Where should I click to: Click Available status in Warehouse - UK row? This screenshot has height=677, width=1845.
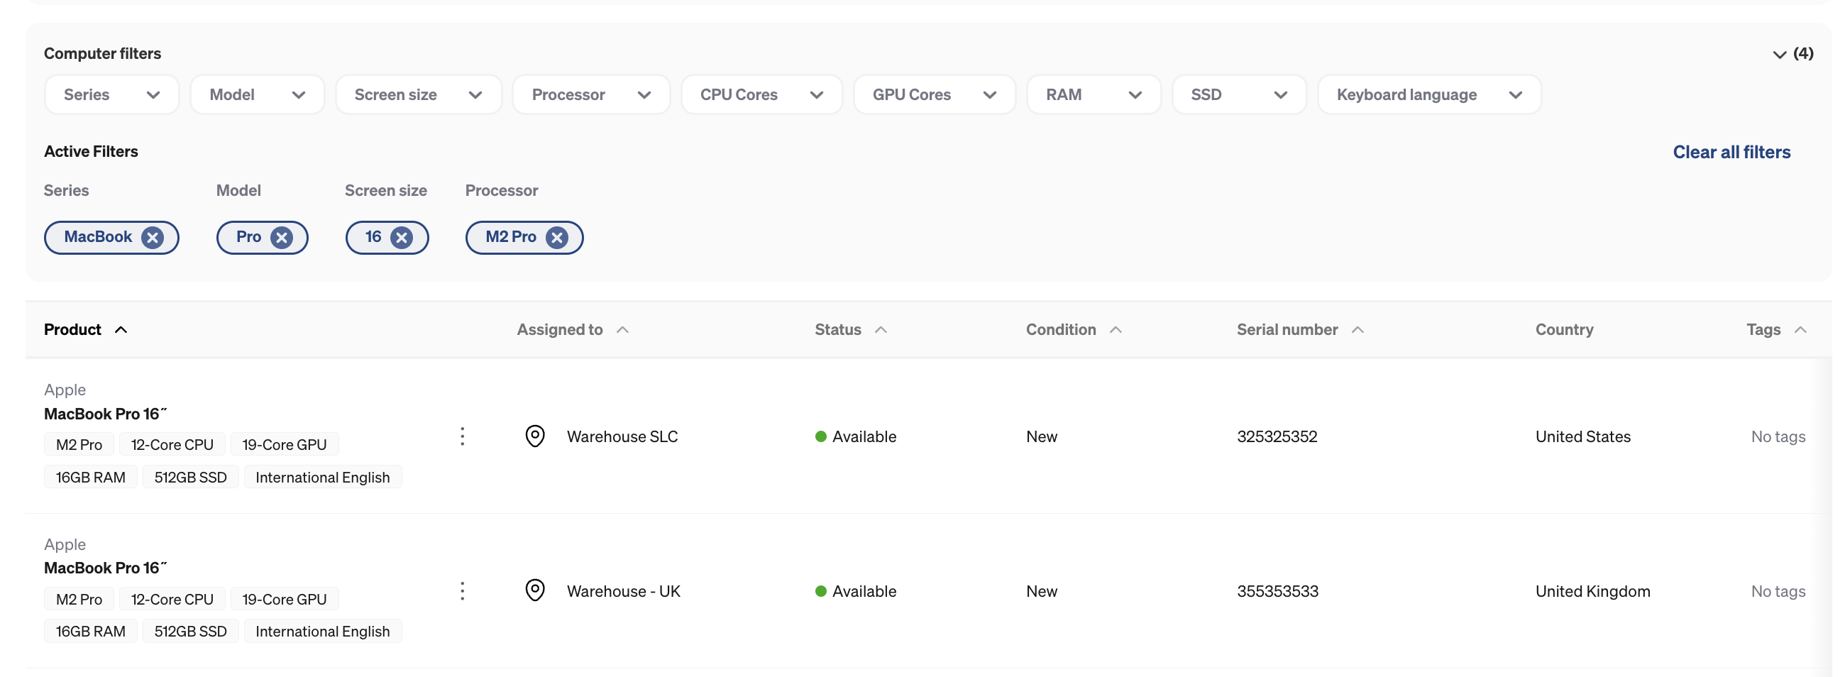[856, 591]
